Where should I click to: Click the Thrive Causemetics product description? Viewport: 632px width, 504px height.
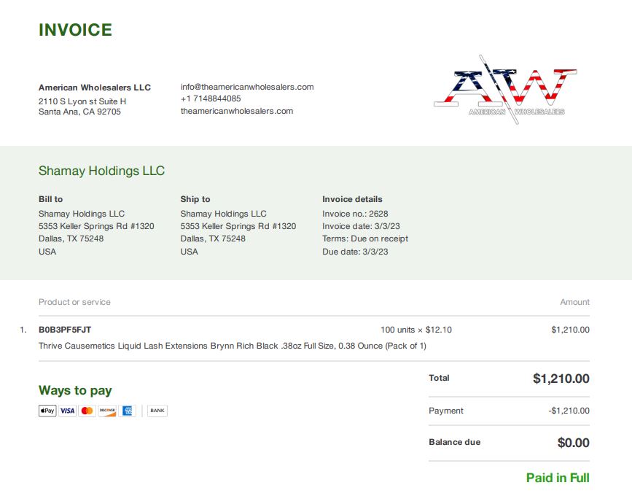coord(233,346)
